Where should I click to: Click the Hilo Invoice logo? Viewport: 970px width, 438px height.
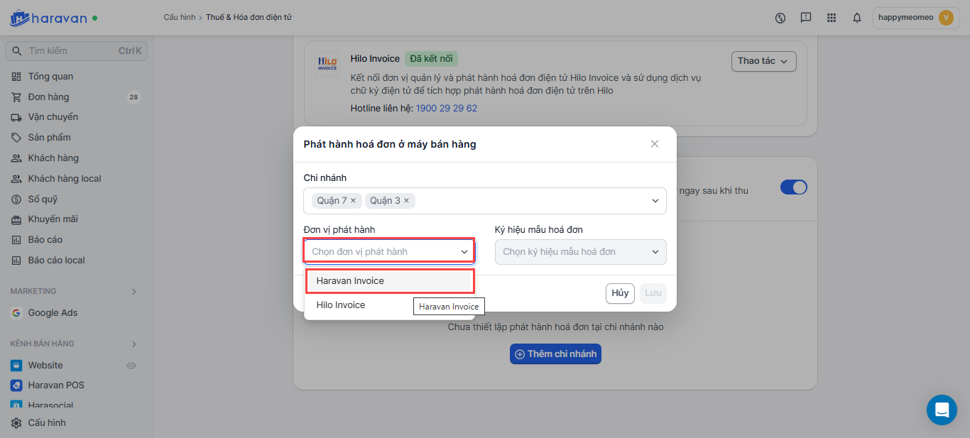click(327, 64)
